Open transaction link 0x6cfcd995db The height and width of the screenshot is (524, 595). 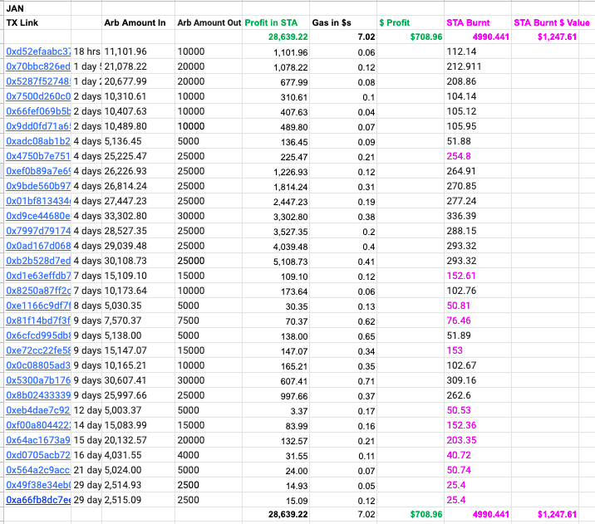point(38,335)
